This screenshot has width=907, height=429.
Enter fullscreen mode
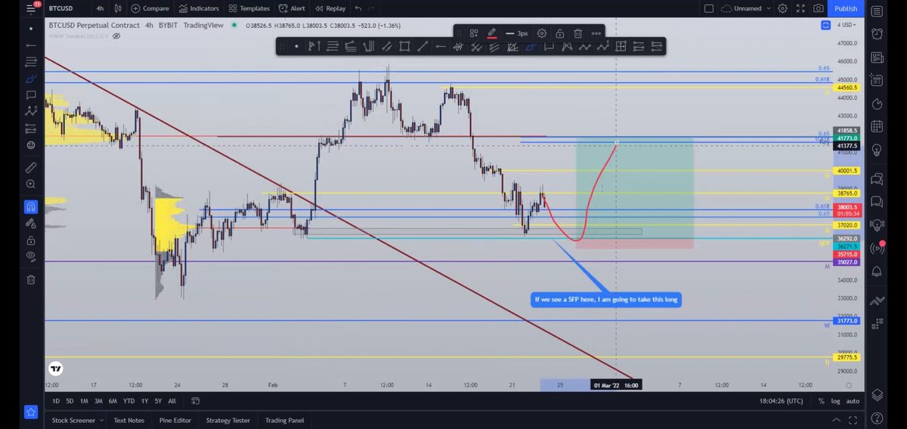800,9
